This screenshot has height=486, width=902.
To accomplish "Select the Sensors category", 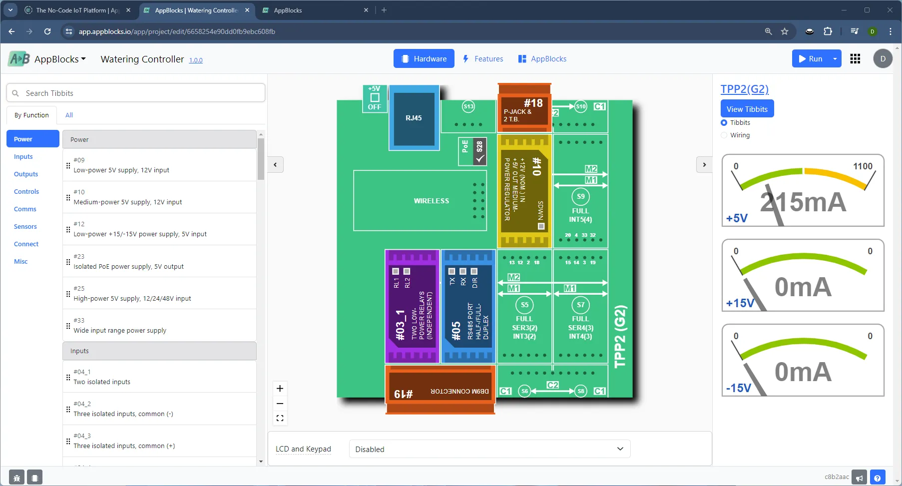I will pyautogui.click(x=25, y=227).
